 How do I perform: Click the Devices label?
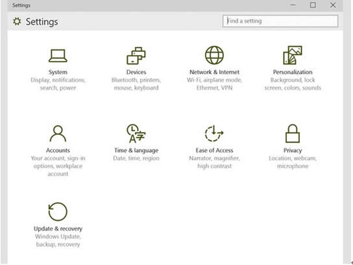coord(136,72)
